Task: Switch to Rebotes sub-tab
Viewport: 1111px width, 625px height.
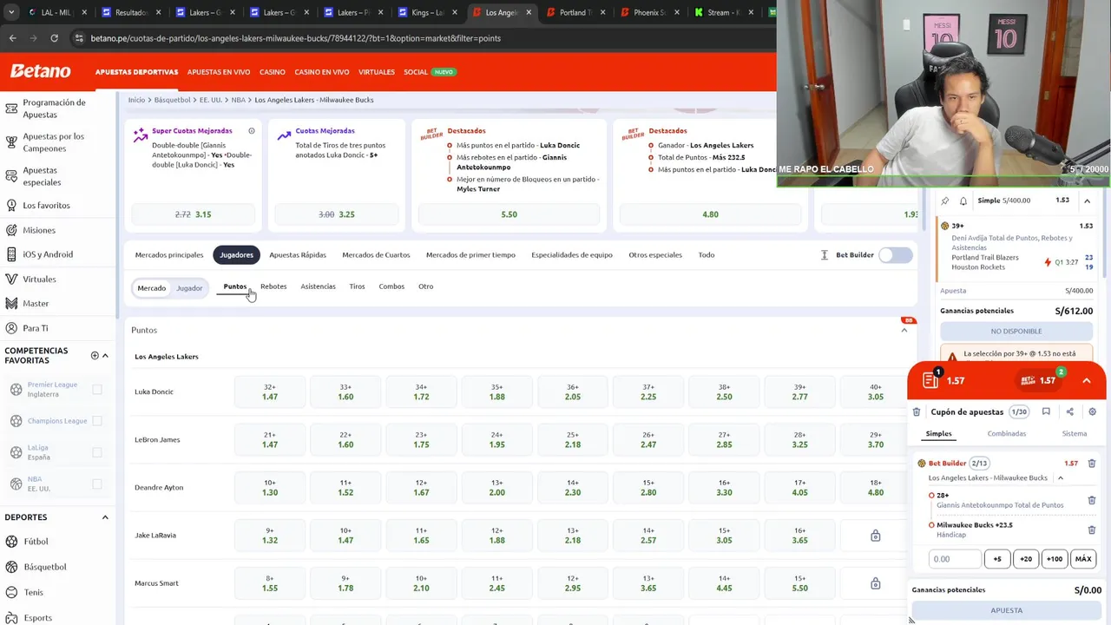Action: tap(273, 286)
